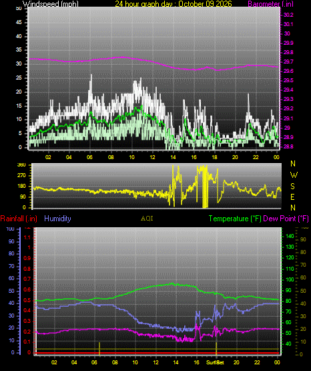
Task: Select the 0.9 rainfall scale value
Action: pyautogui.click(x=27, y=258)
